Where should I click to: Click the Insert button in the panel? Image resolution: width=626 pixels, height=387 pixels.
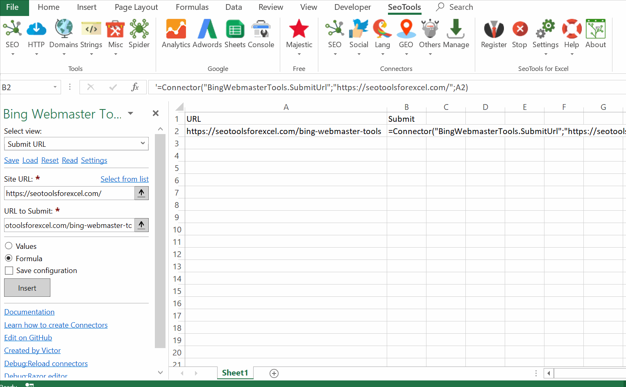pos(27,287)
